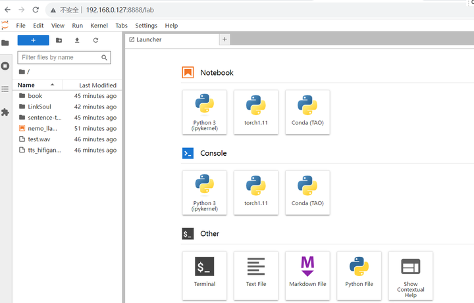Select the book folder

(x=67, y=96)
